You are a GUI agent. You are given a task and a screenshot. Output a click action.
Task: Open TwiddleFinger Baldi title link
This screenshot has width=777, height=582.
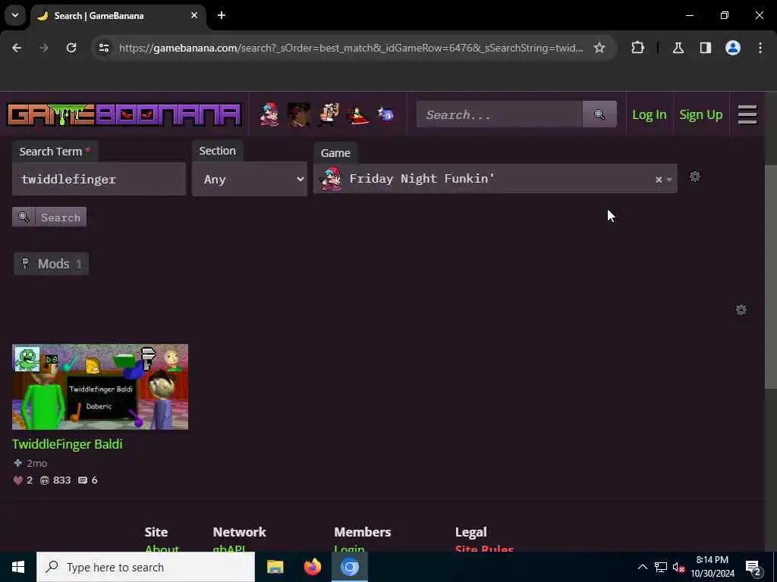(x=67, y=444)
